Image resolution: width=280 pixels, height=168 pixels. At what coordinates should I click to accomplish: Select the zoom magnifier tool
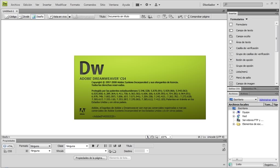coord(157,137)
